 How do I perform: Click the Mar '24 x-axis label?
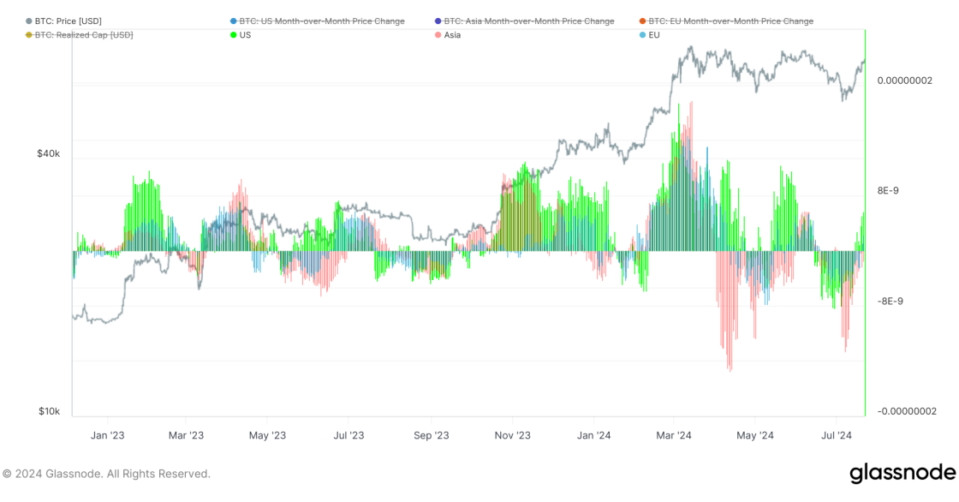674,435
